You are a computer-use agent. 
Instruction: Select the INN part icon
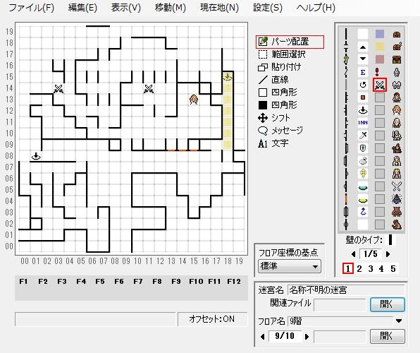(x=363, y=123)
